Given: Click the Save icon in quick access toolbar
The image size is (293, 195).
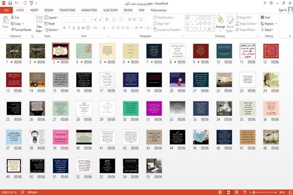Looking at the screenshot, I should click(10, 3).
